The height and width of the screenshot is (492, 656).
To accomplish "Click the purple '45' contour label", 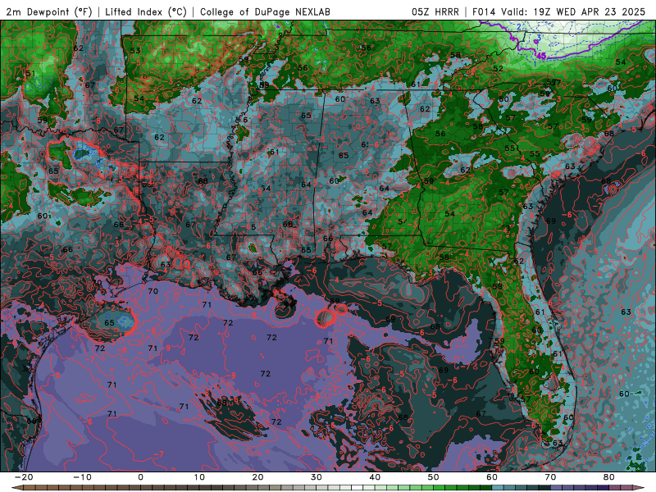I will coord(541,55).
